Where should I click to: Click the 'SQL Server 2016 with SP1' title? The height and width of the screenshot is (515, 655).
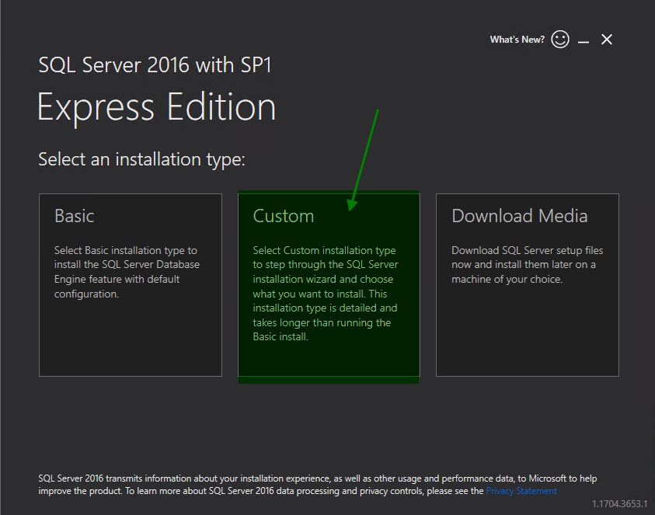[155, 65]
